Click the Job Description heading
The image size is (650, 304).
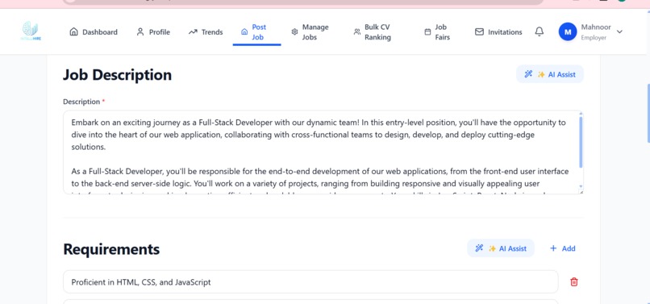click(117, 75)
